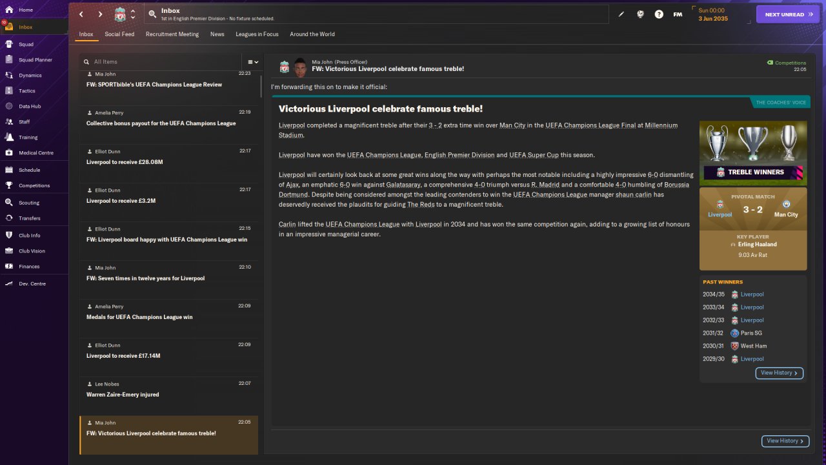Open the inbox list filter dropdown

point(253,62)
